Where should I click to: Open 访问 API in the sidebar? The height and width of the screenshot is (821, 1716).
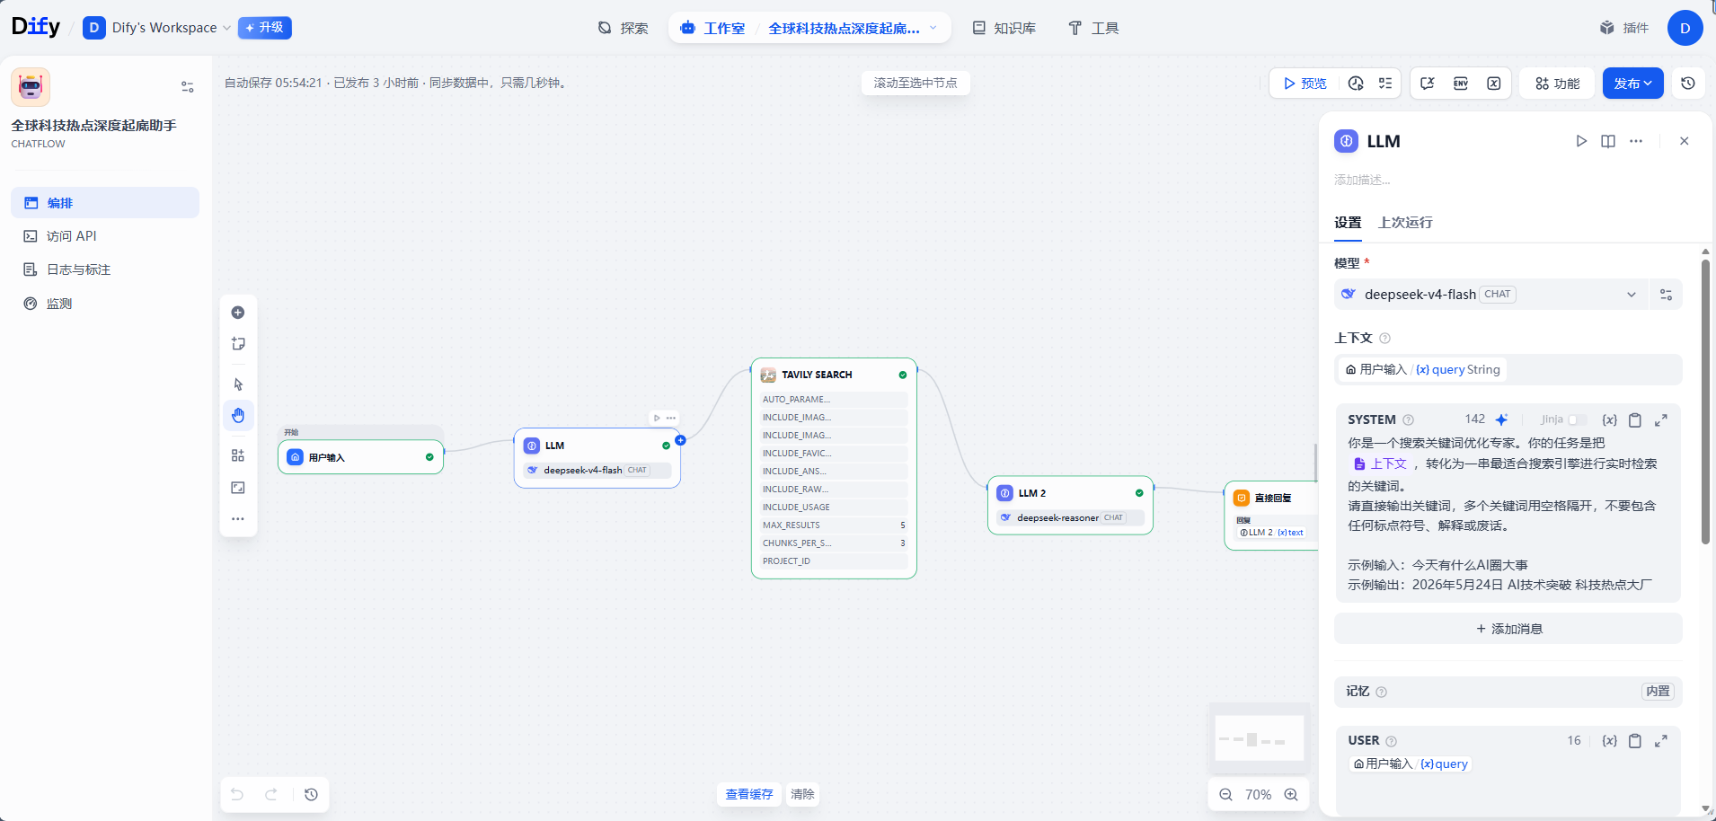(x=105, y=236)
